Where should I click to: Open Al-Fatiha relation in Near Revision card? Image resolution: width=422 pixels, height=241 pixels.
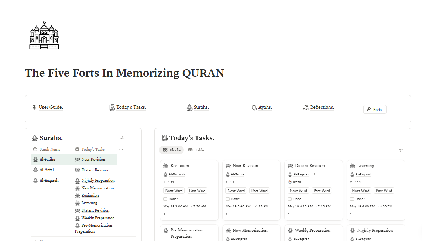(237, 174)
